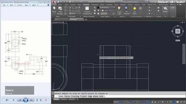This screenshot has height=104, width=186.
Task: Click the TOP face of the ViewCube
Action: (178, 31)
